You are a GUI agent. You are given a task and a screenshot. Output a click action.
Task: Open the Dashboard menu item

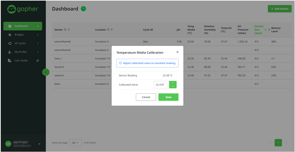point(23,26)
